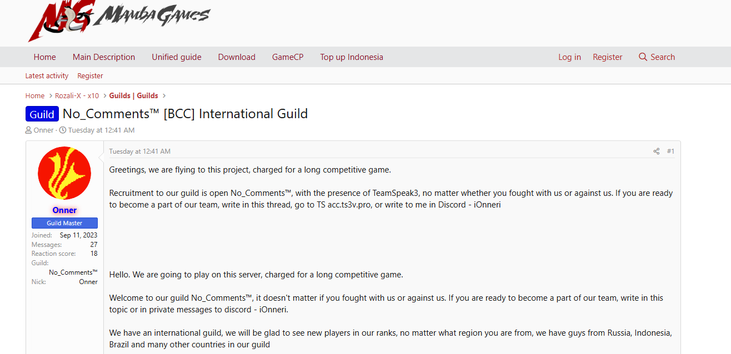Click the share icon on the post

[656, 151]
